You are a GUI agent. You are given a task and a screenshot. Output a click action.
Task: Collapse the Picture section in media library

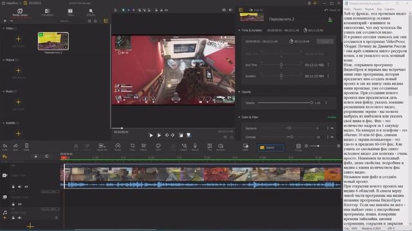pyautogui.click(x=3, y=60)
